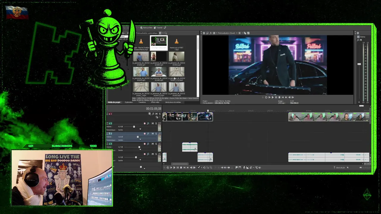The image size is (381, 214).
Task: Solo video track 1
Action: coord(160,114)
